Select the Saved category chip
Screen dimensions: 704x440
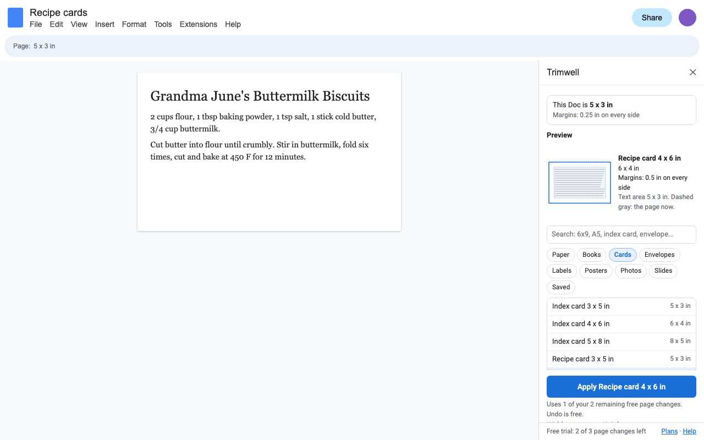pyautogui.click(x=561, y=287)
